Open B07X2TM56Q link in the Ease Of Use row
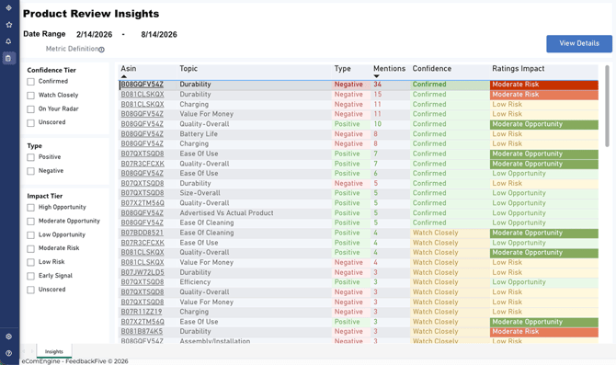The height and width of the screenshot is (365, 616). pyautogui.click(x=143, y=322)
